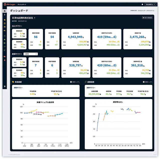Image resolution: width=160 pixels, height=159 pixels.
Task: Expand the 日清丸紅飼料株式会社 chevron
Action: click(35, 18)
